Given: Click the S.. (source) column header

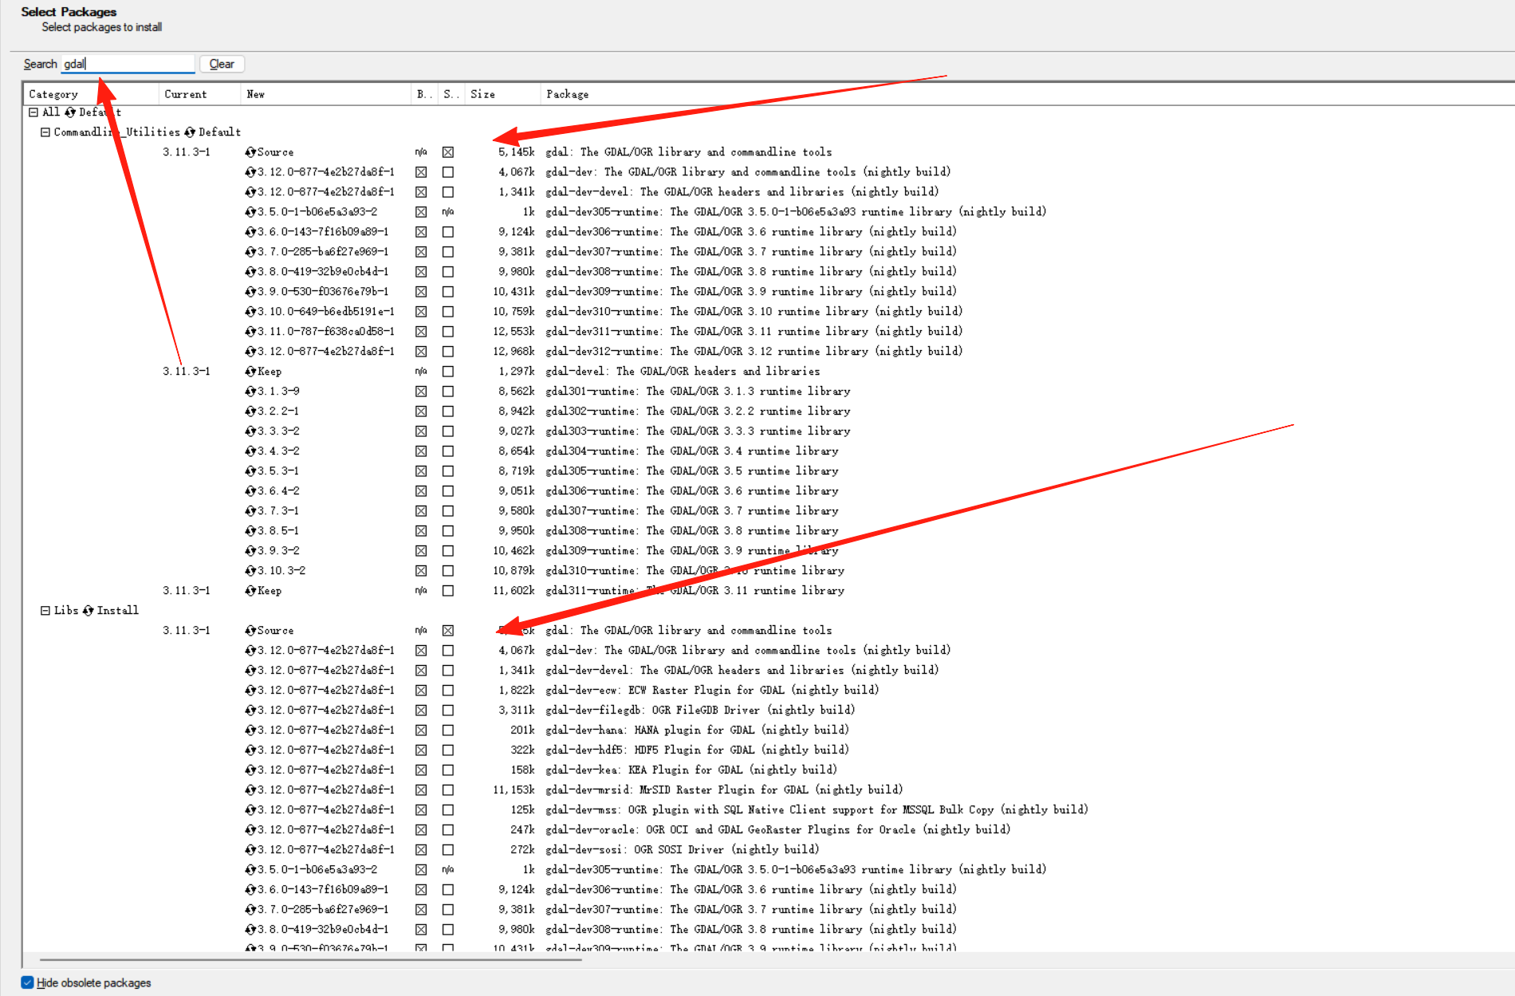Looking at the screenshot, I should click(451, 94).
